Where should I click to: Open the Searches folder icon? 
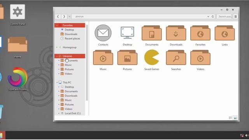point(176,58)
